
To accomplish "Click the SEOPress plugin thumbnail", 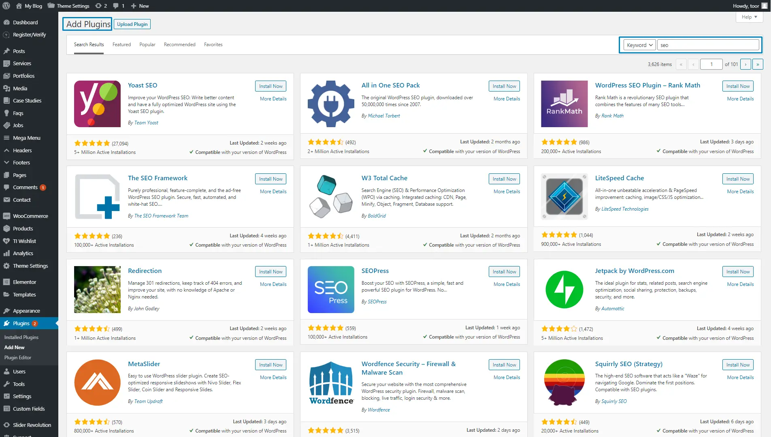I will click(331, 289).
